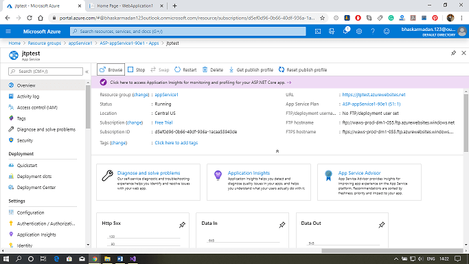Restart the app service
The width and height of the screenshot is (469, 264).
tap(185, 69)
